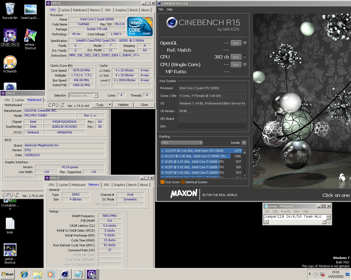351x280 pixels.
Task: Enable the OpenGL test checkbox in Cinebench
Action: pyautogui.click(x=245, y=43)
